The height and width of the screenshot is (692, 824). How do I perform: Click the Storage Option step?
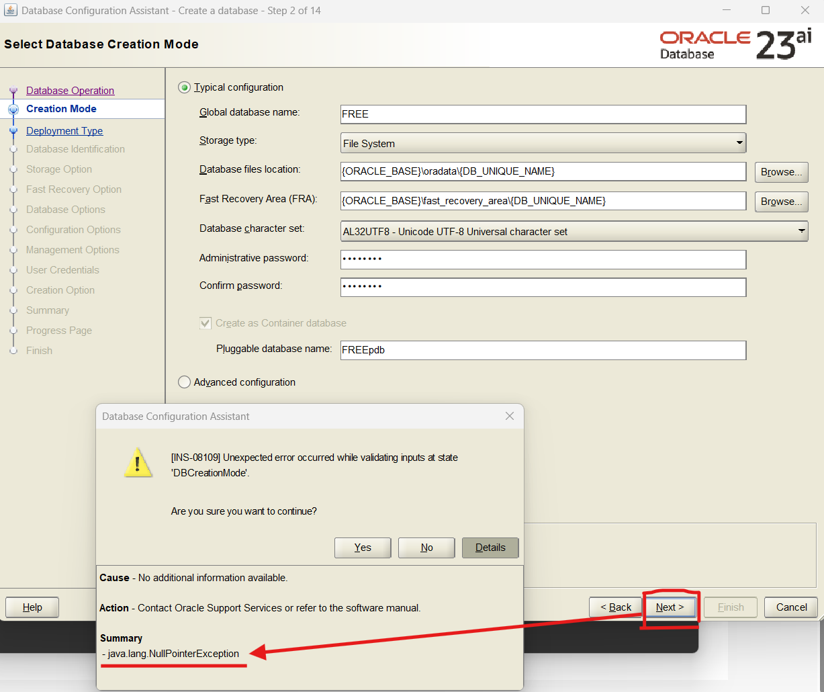pyautogui.click(x=59, y=169)
